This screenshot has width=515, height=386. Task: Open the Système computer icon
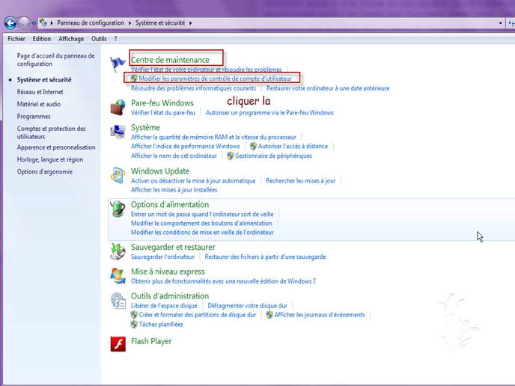118,132
